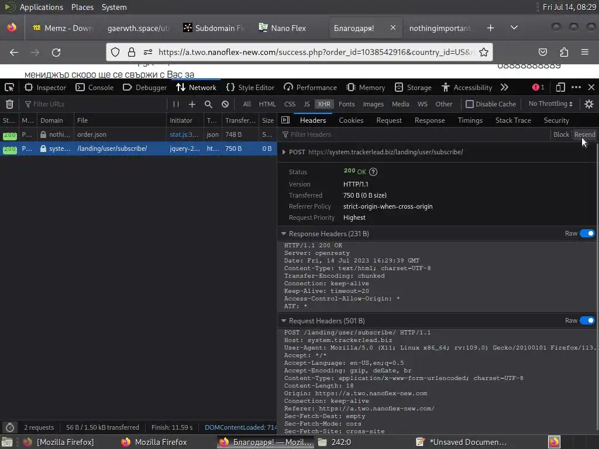Click the error count badge icon

point(538,88)
